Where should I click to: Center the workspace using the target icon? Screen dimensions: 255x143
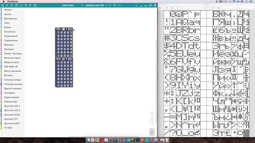152,113
